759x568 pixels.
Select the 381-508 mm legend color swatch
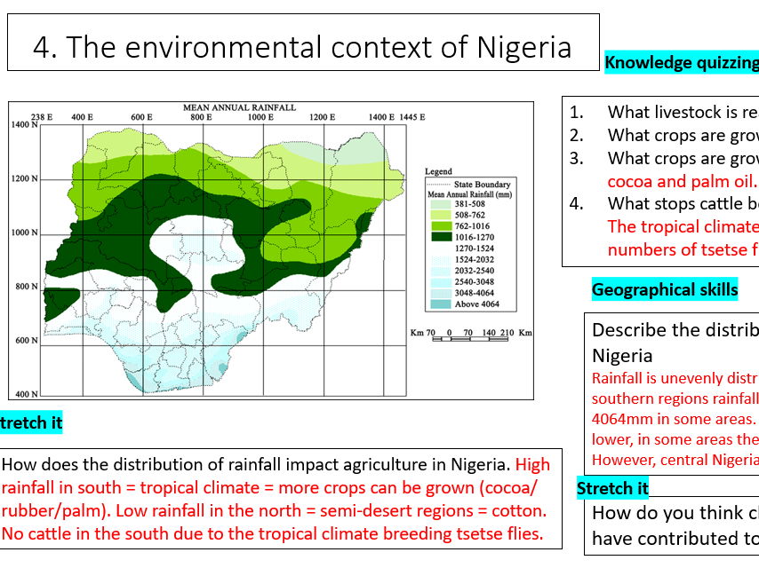(440, 206)
